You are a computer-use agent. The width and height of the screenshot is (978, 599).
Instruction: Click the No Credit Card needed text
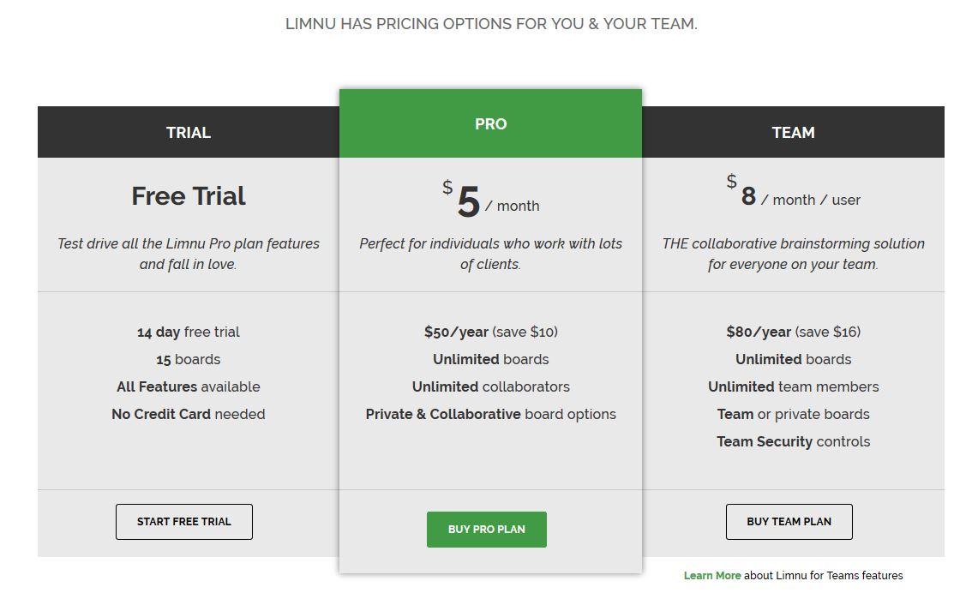pyautogui.click(x=189, y=414)
